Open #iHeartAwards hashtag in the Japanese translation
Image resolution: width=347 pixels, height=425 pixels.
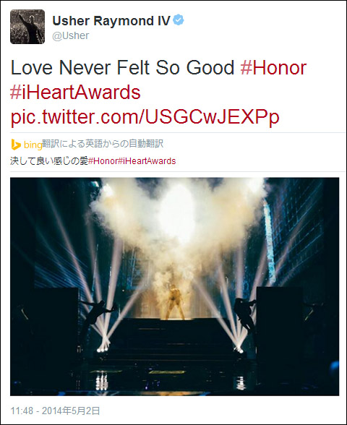[147, 161]
